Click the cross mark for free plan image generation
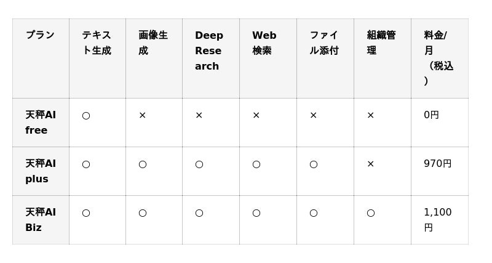The height and width of the screenshot is (263, 492). [x=142, y=116]
